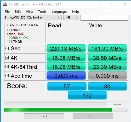Open the Language menu
Viewport: 131px width, 122px height.
click(x=59, y=12)
